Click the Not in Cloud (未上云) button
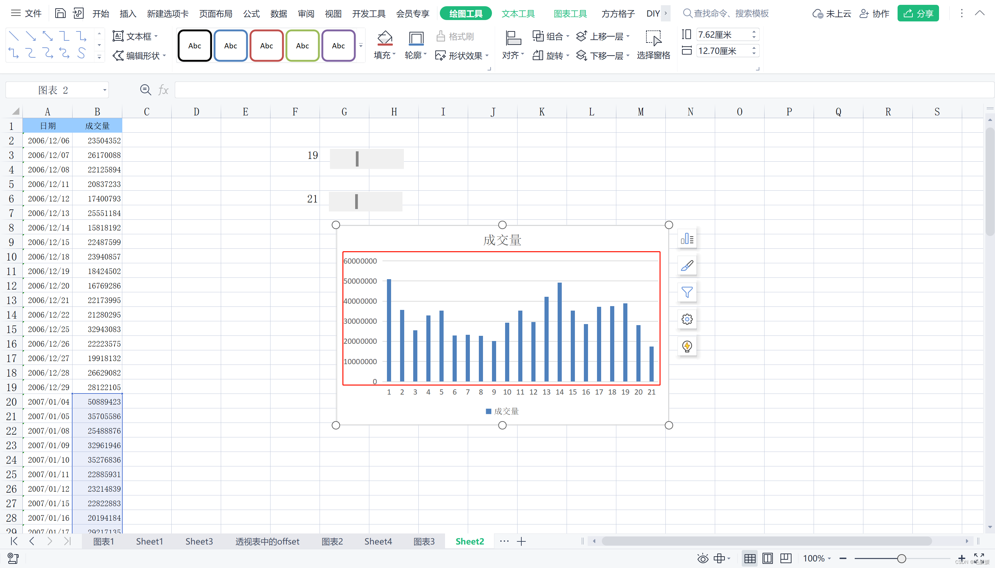Screen dimensions: 995x568 [832, 14]
